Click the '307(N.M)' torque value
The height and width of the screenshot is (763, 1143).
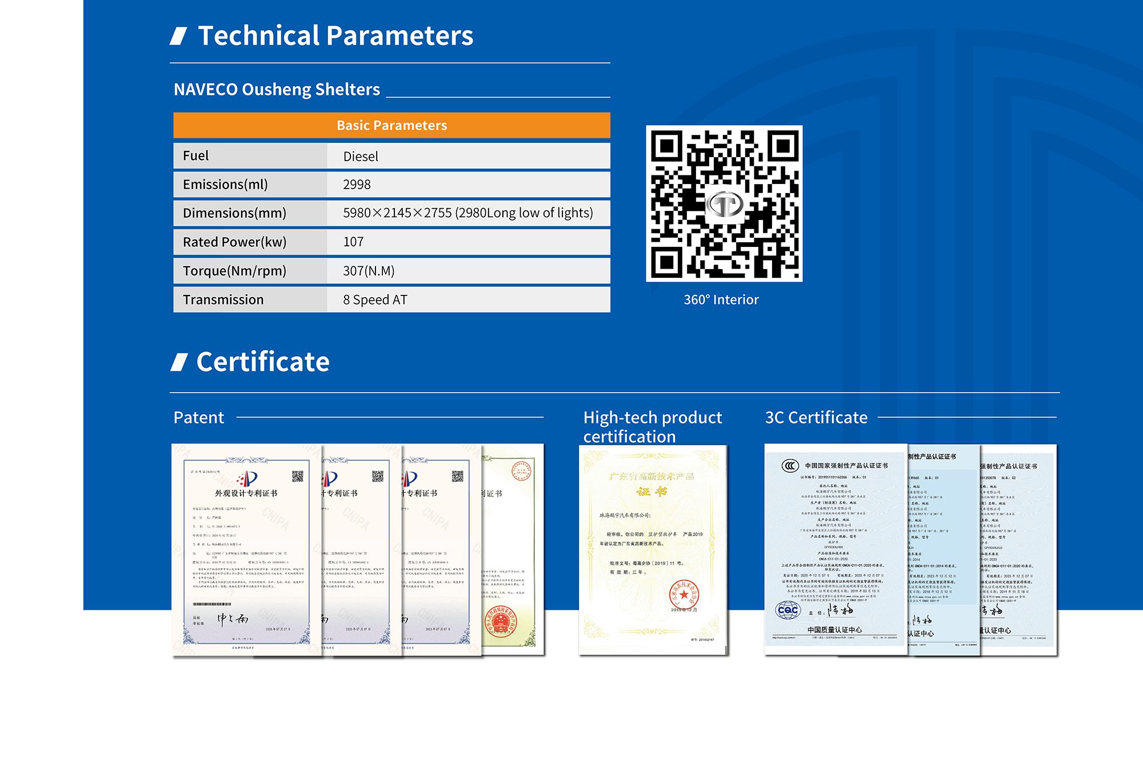click(x=369, y=270)
